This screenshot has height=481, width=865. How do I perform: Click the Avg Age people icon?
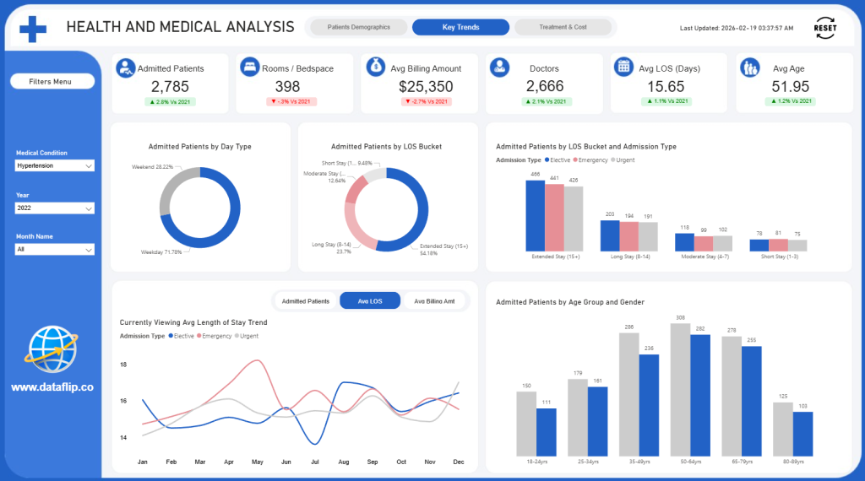tap(749, 68)
